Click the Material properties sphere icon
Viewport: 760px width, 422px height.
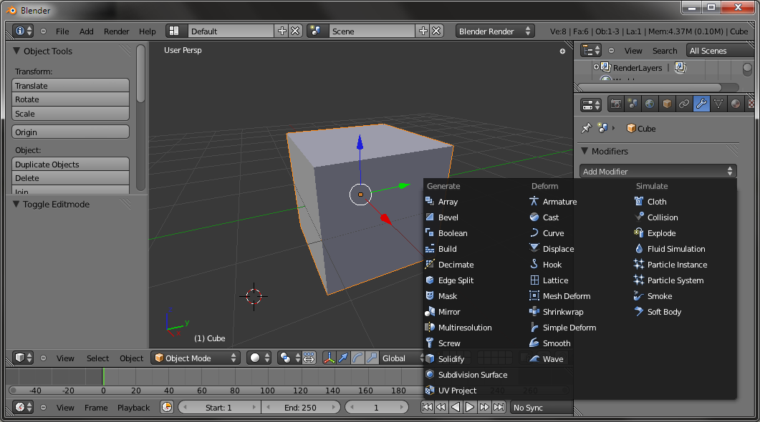coord(736,104)
